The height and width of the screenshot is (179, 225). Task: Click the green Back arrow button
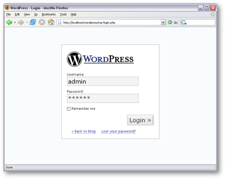pyautogui.click(x=9, y=22)
